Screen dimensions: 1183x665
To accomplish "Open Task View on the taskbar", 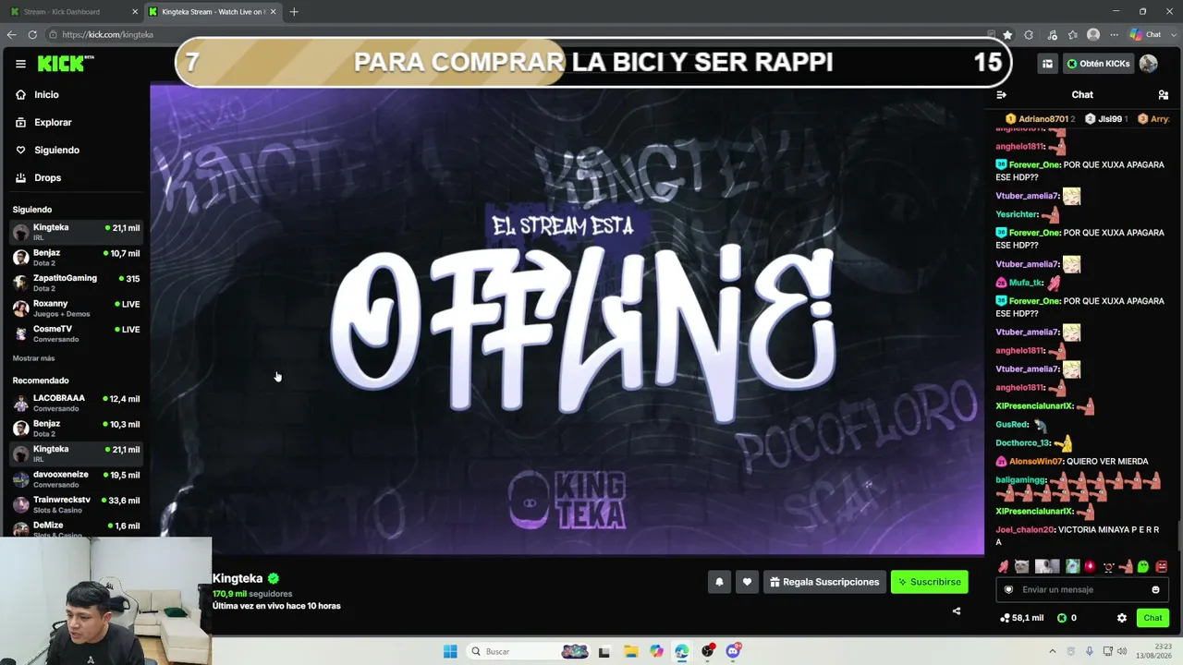I will pyautogui.click(x=604, y=651).
